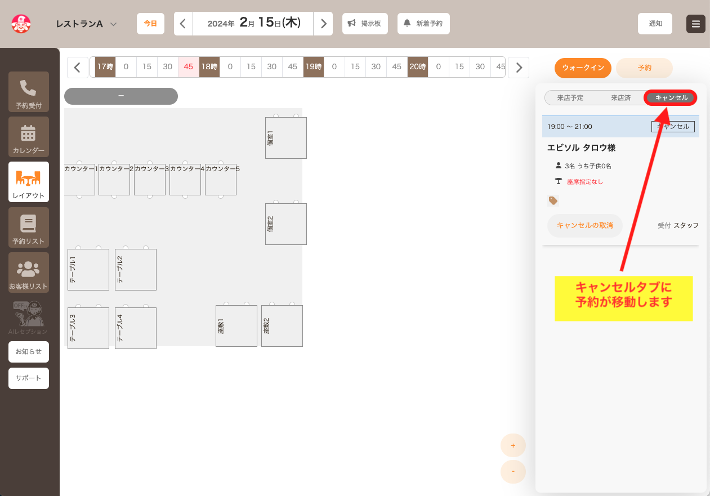Click the restaurant logo icon
Image resolution: width=710 pixels, height=496 pixels.
tap(21, 24)
